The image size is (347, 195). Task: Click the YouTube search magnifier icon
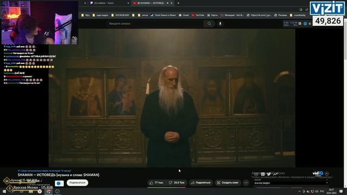click(x=209, y=23)
